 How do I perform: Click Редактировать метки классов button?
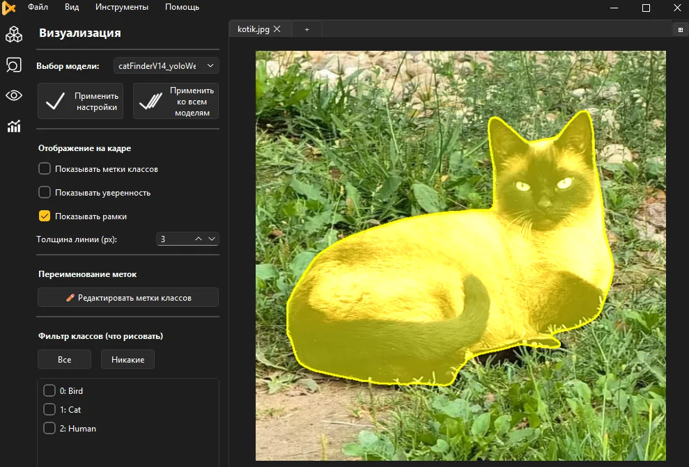128,298
